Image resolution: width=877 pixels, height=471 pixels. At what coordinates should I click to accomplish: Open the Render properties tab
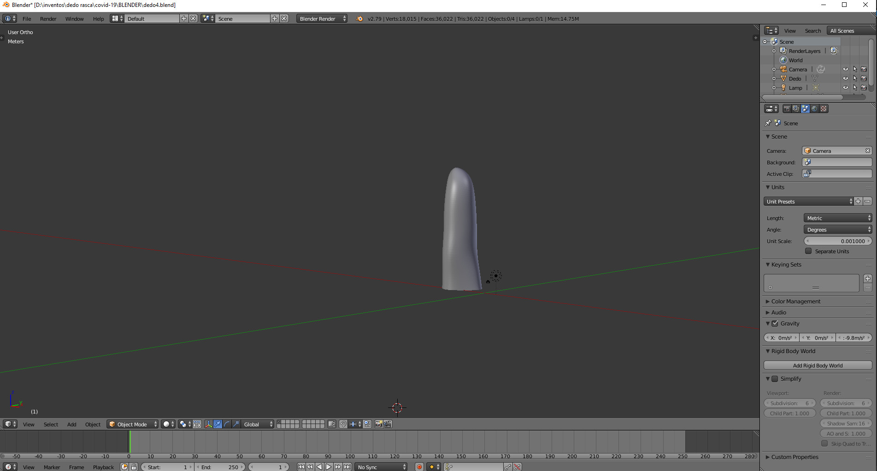[x=788, y=109]
